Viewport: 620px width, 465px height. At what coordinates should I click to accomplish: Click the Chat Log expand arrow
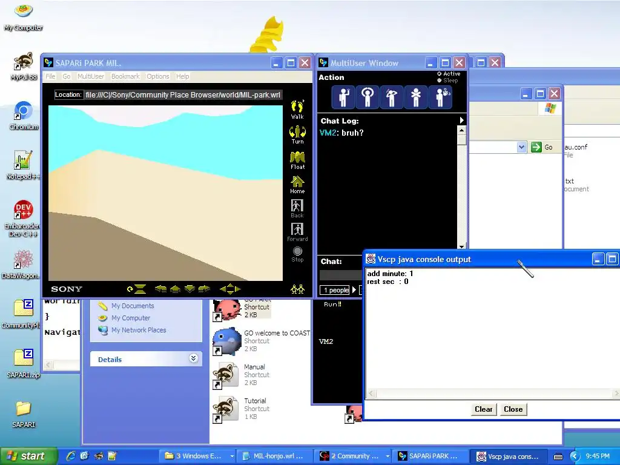(x=461, y=120)
